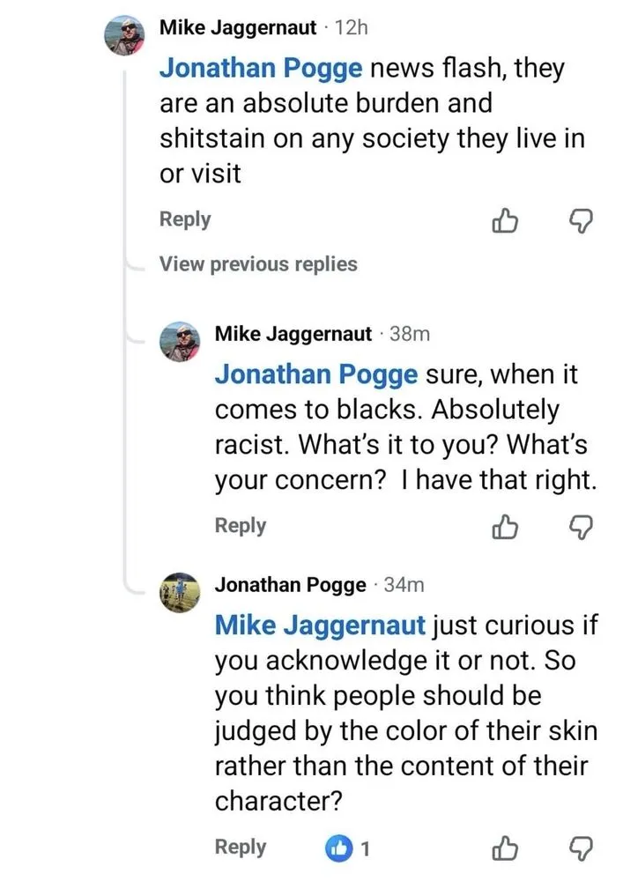Reply to Mike Jaggernaut's 12h comment
Viewport: 623px width, 881px height.
[x=185, y=219]
